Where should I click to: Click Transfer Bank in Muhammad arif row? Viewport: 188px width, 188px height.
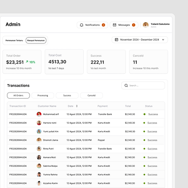tap(105, 114)
